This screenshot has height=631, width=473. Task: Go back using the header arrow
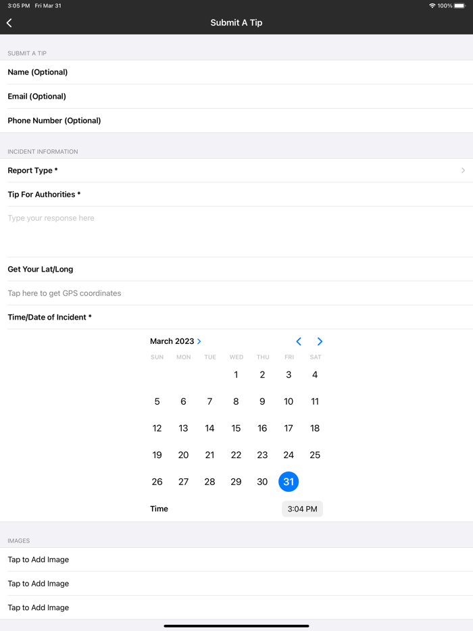click(x=9, y=23)
